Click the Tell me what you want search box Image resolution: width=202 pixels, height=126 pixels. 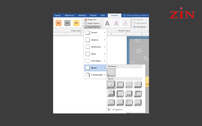(136, 15)
